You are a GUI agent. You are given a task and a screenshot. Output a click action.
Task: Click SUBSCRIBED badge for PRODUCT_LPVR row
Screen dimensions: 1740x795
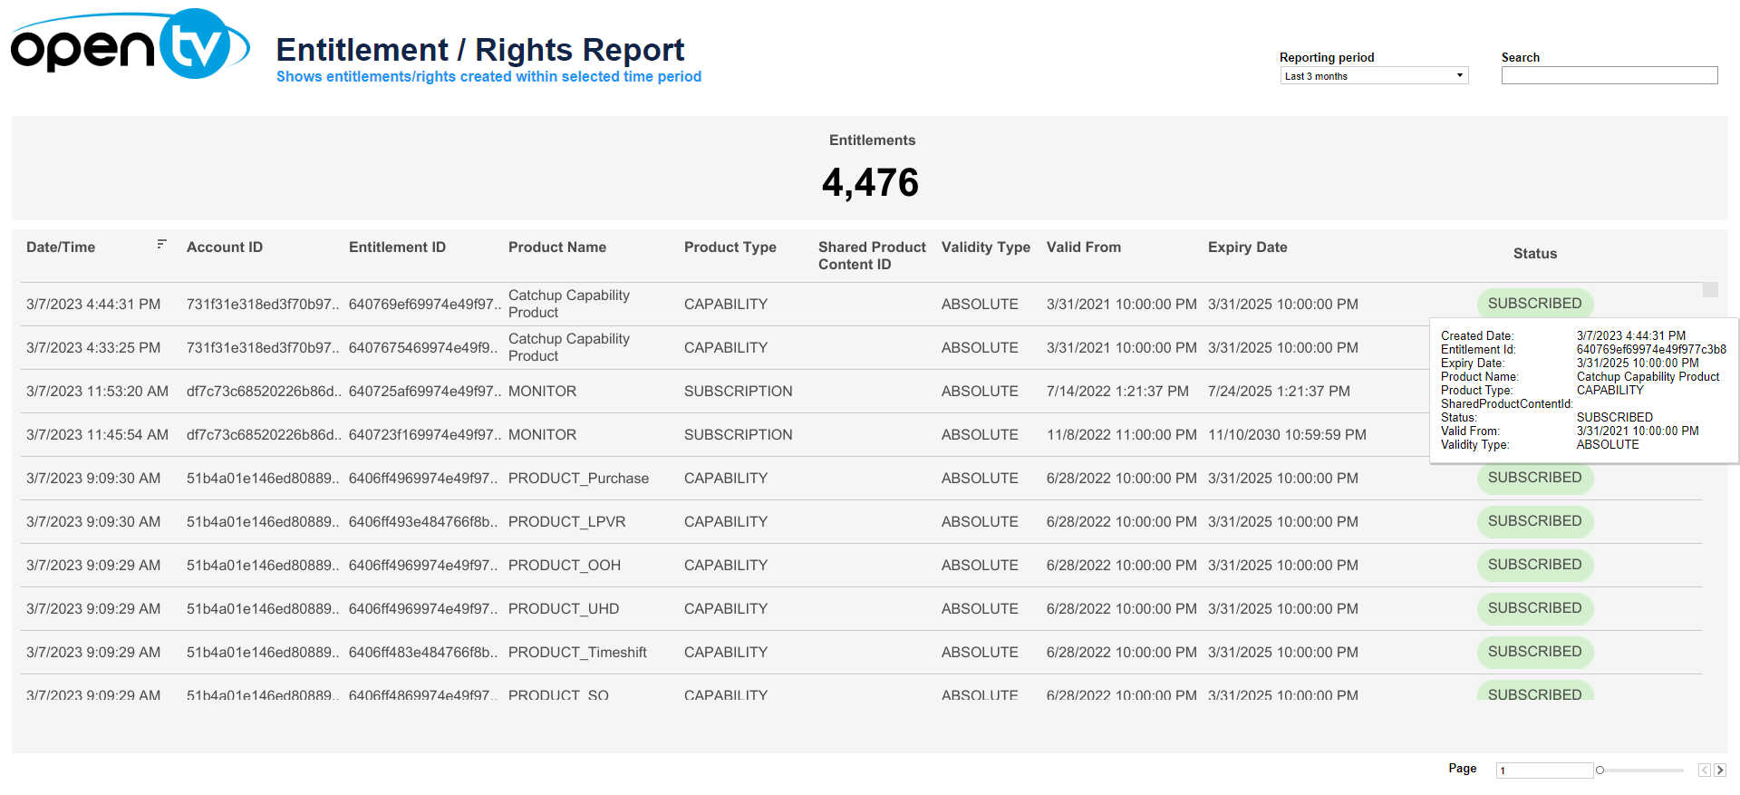click(x=1534, y=521)
